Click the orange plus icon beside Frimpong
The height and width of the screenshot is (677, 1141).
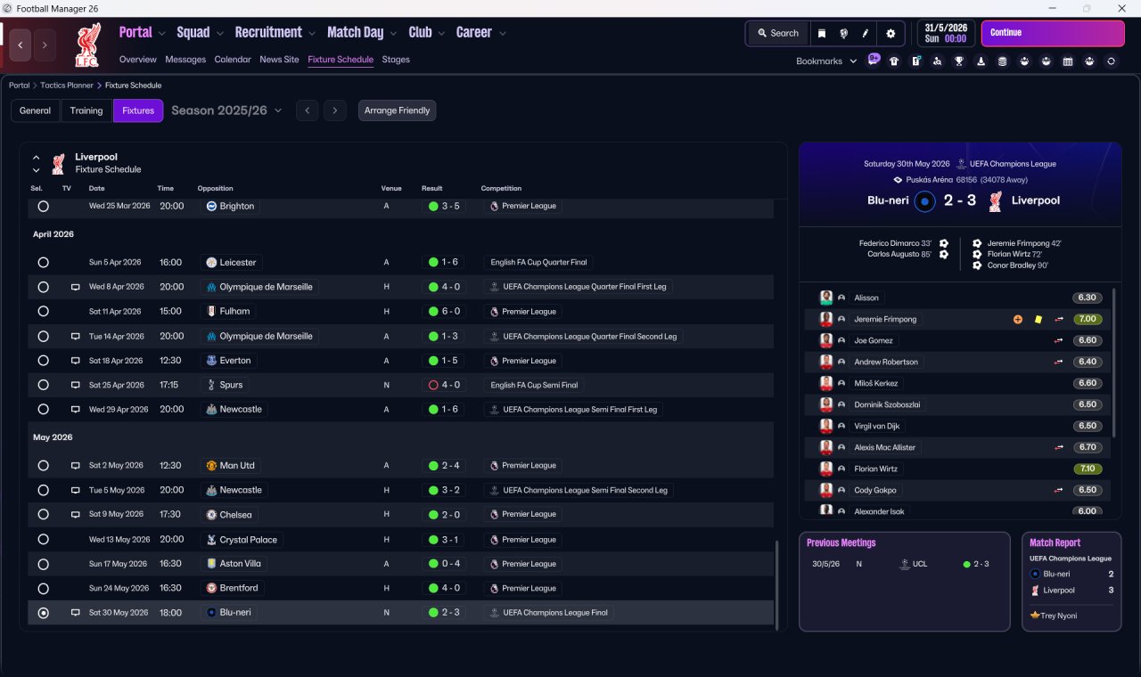pos(1018,319)
